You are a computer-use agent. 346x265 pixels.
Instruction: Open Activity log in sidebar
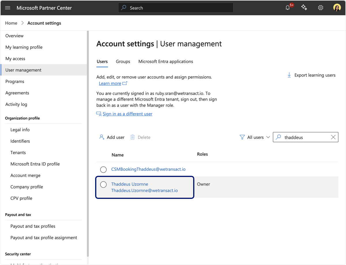16,104
